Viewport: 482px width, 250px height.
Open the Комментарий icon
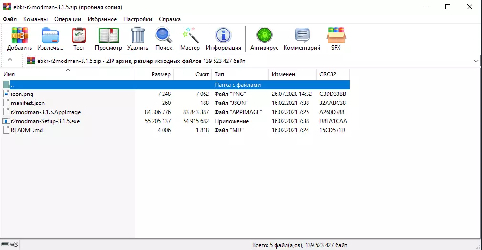pyautogui.click(x=302, y=35)
